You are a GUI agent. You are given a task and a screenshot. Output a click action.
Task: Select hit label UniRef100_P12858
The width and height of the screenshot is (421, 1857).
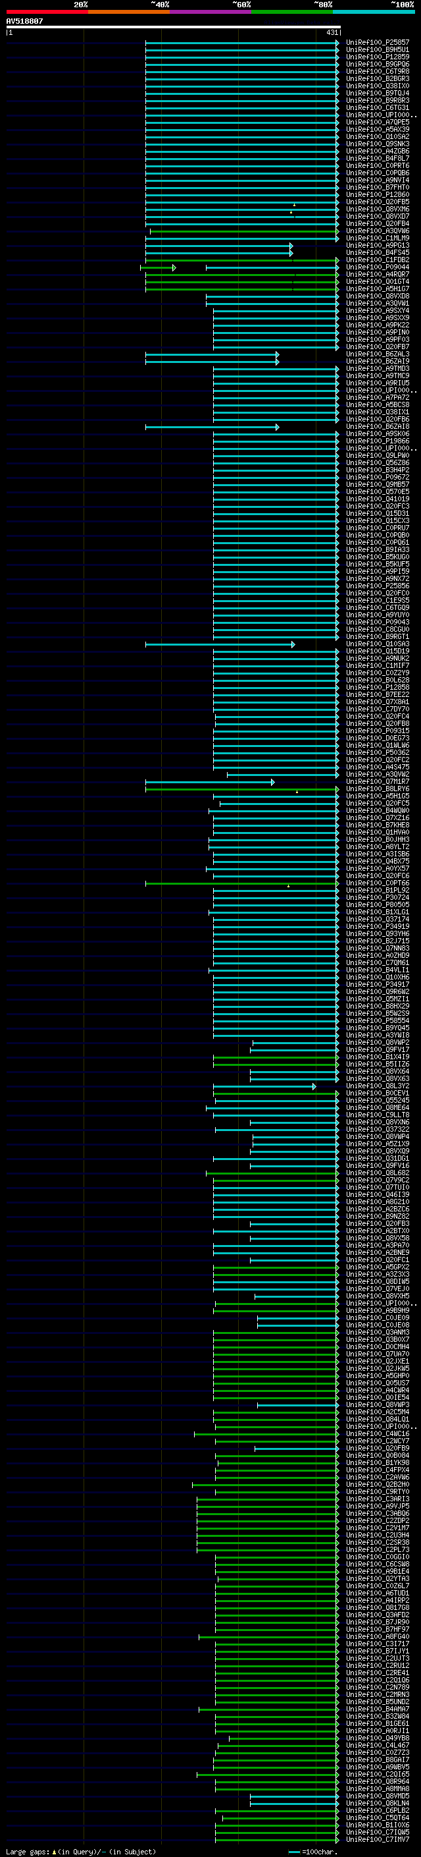pyautogui.click(x=378, y=688)
